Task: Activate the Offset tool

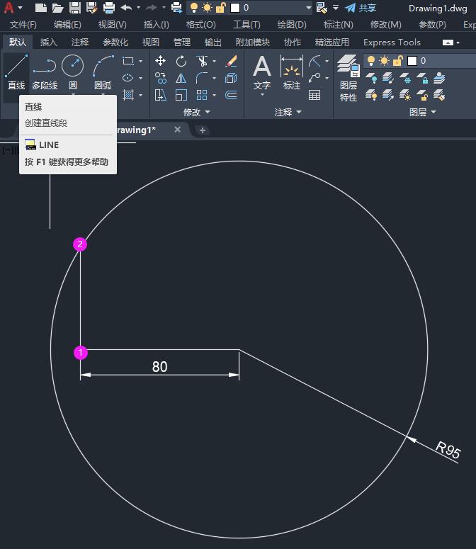Action: coord(231,95)
